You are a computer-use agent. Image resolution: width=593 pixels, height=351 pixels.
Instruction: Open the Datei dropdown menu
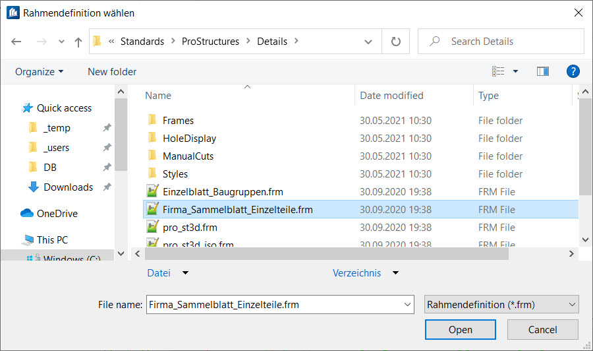click(x=167, y=273)
